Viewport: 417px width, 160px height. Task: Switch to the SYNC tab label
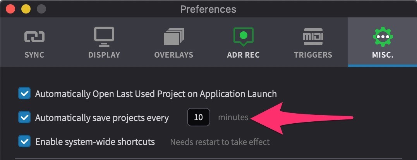tap(34, 55)
